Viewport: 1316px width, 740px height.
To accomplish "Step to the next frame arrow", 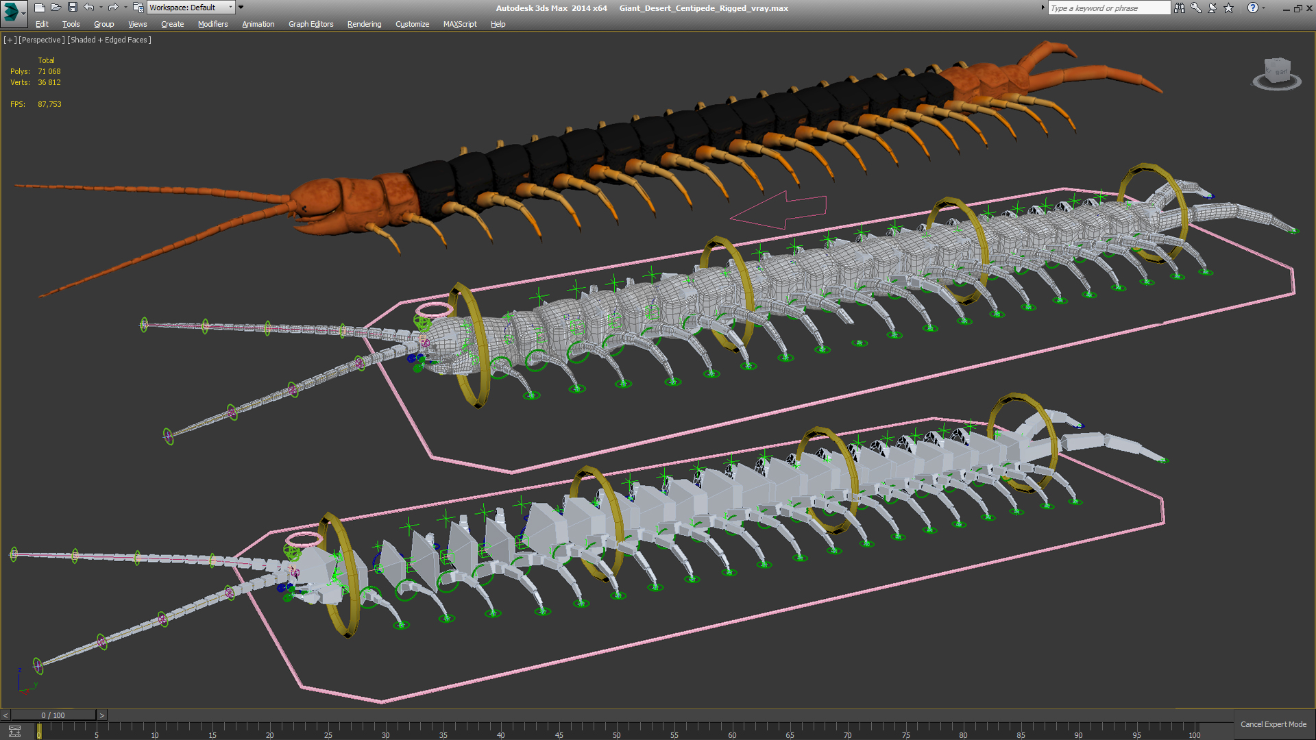I will click(x=102, y=715).
